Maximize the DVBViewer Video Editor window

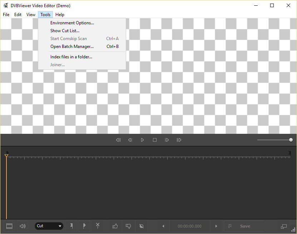tap(272, 5)
